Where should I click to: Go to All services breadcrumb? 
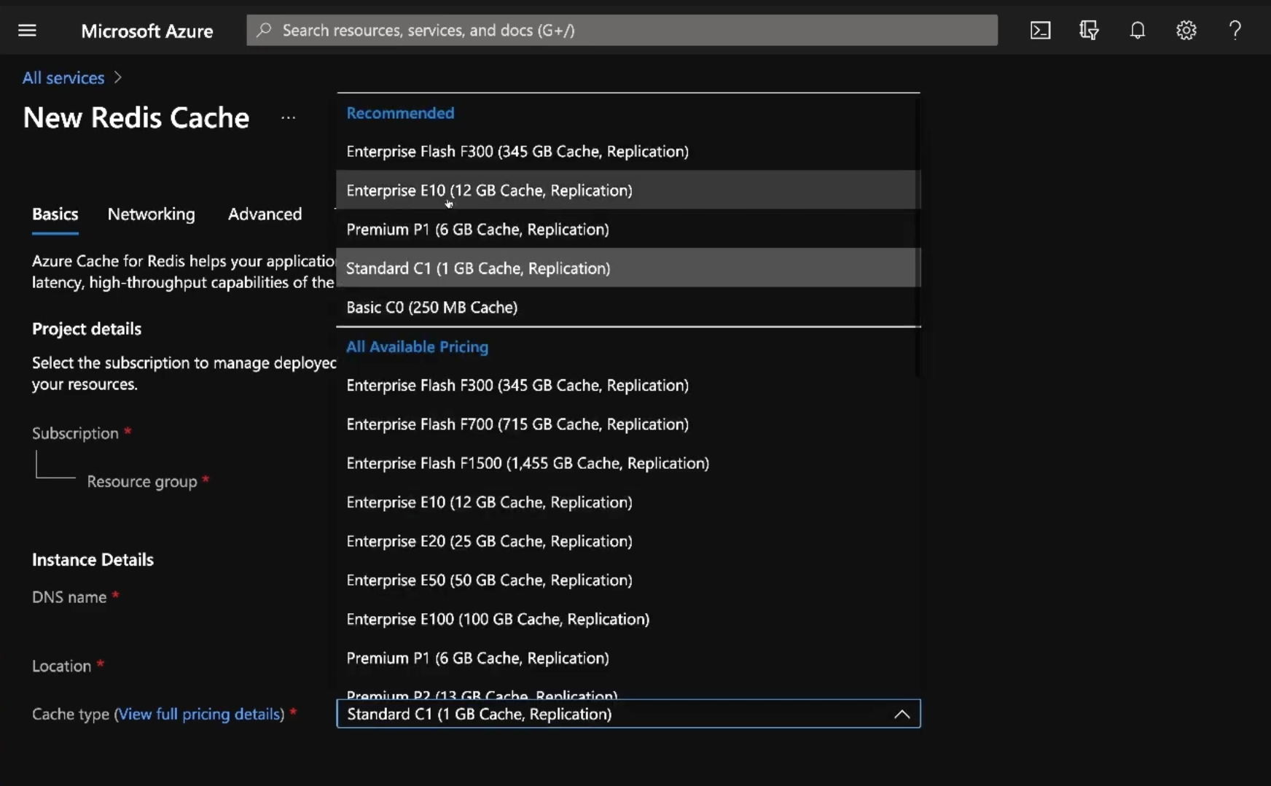63,77
